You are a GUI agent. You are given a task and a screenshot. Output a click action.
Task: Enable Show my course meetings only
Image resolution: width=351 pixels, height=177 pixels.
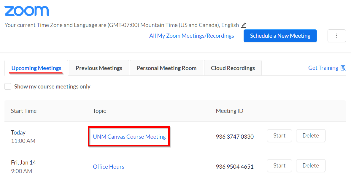(8, 86)
